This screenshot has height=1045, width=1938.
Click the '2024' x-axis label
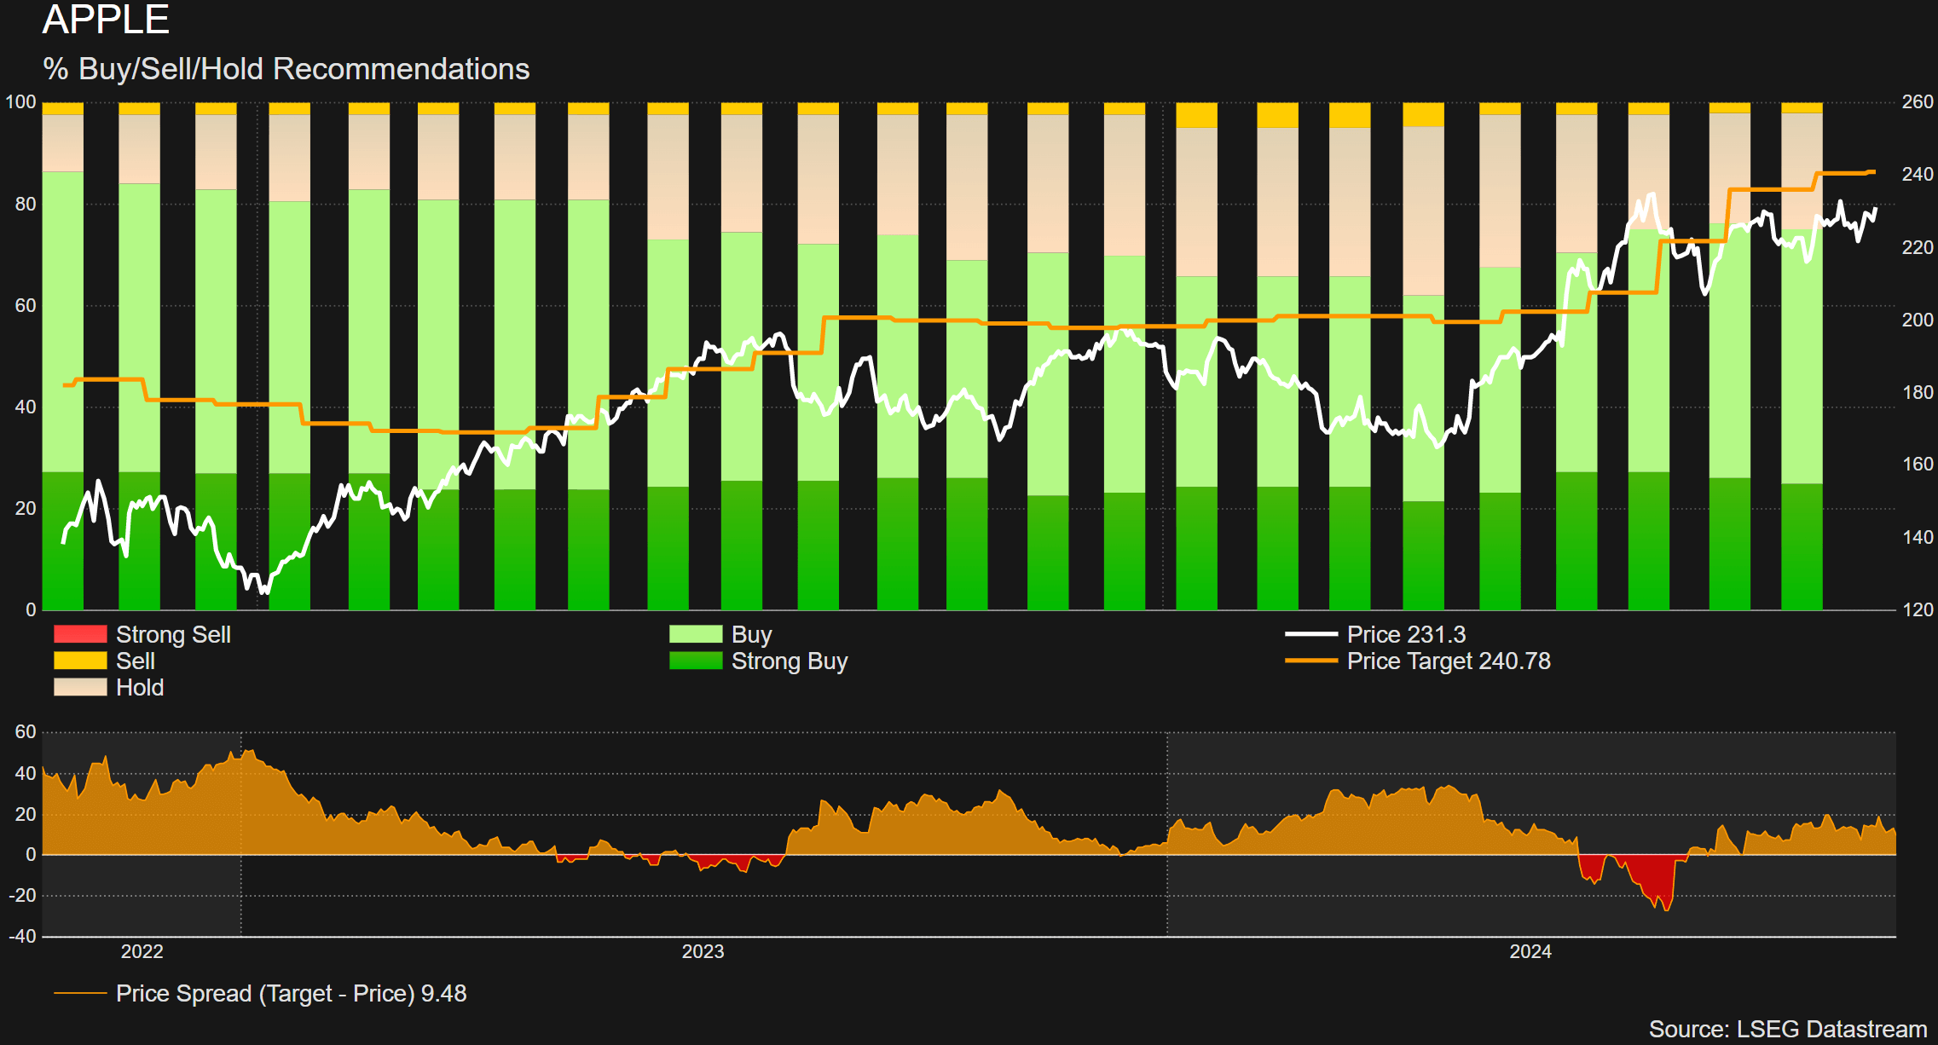click(x=1530, y=952)
